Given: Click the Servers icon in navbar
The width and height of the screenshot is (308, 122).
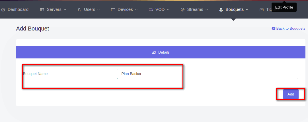Looking at the screenshot, I should (42, 10).
